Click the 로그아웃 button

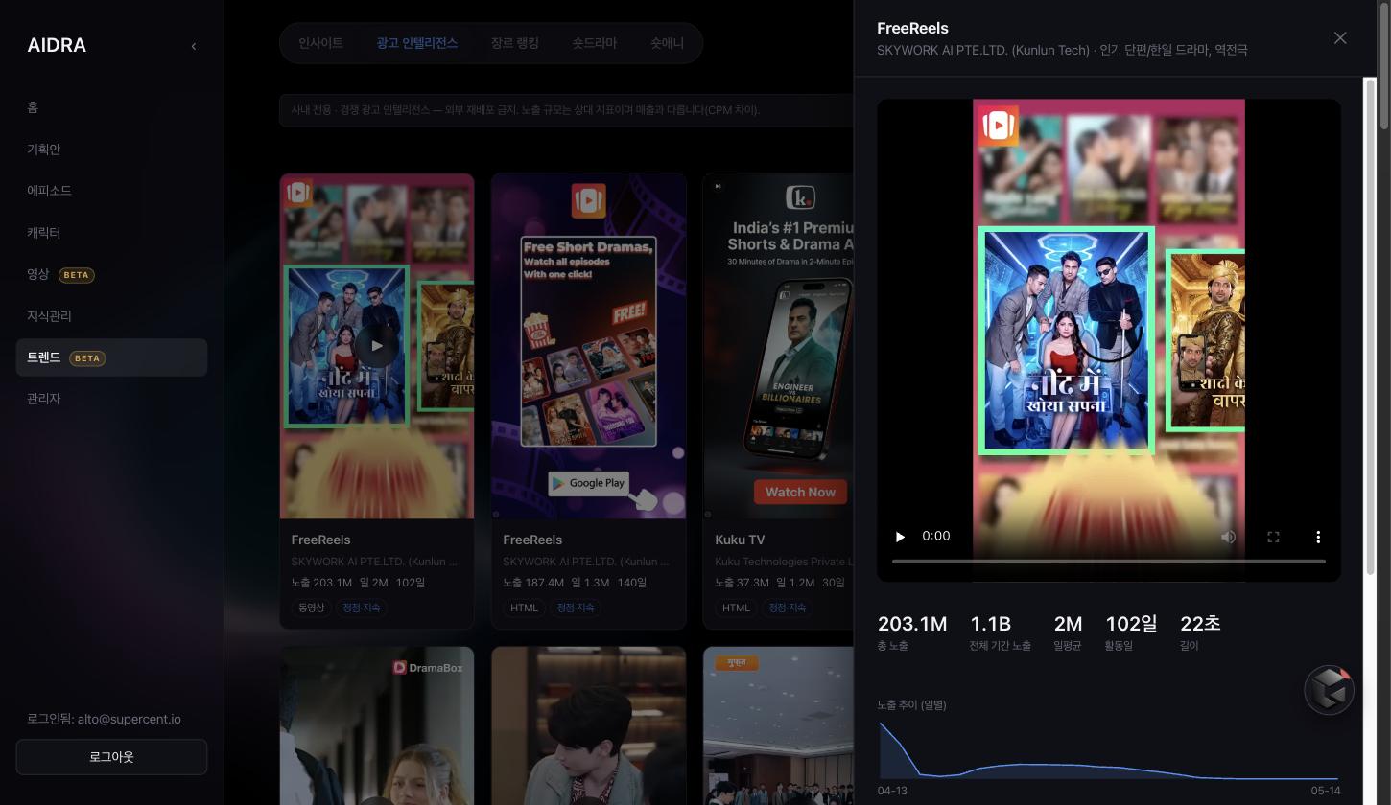pyautogui.click(x=111, y=757)
